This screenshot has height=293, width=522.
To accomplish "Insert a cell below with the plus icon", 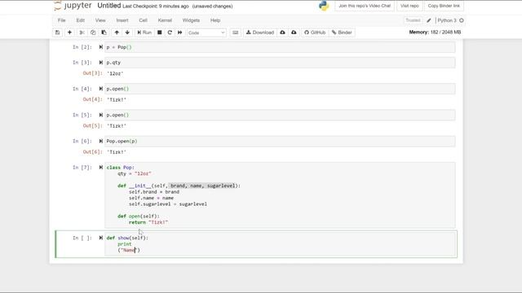I will click(69, 33).
